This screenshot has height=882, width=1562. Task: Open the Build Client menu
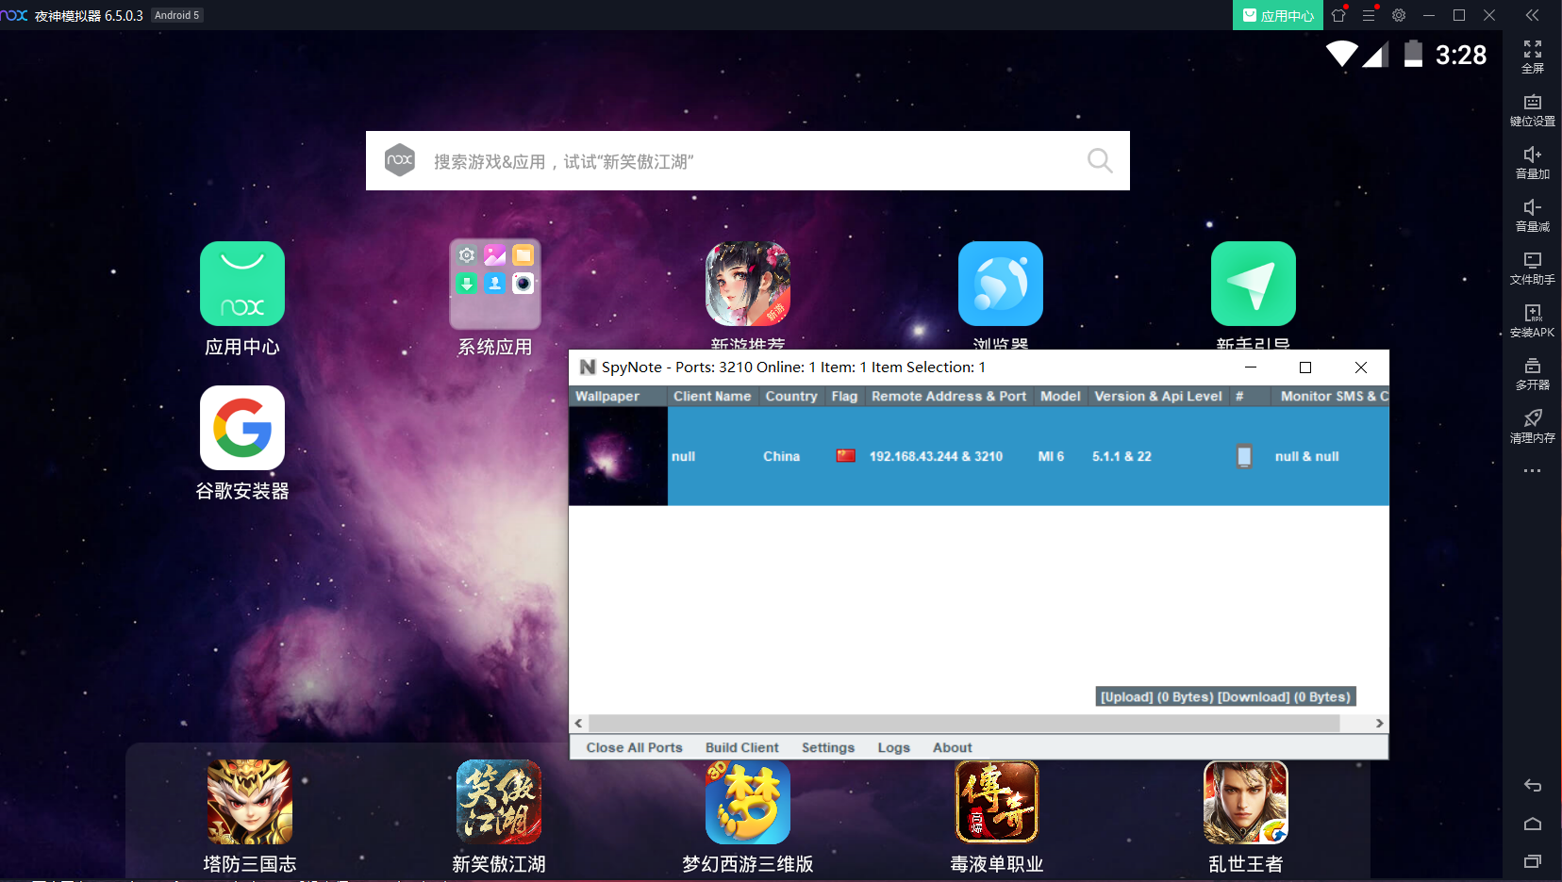click(x=742, y=747)
